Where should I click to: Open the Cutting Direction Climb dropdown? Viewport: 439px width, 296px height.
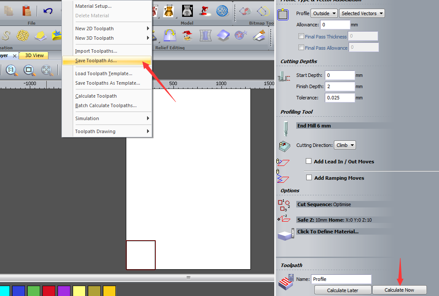[345, 145]
